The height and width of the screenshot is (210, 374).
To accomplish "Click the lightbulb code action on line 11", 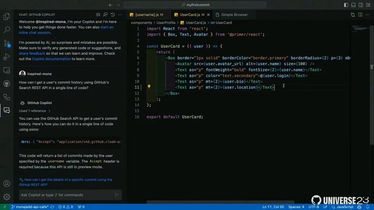I will click(149, 87).
